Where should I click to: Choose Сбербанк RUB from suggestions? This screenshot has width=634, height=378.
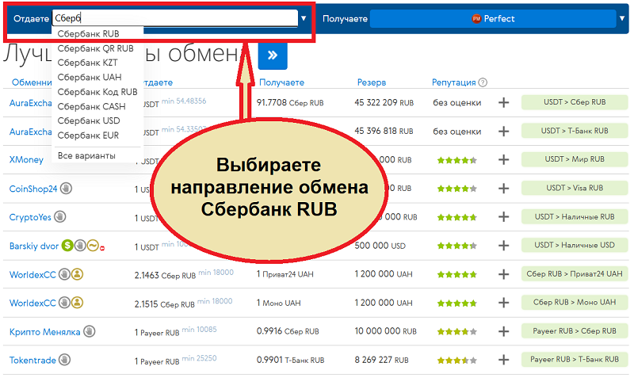tap(88, 34)
